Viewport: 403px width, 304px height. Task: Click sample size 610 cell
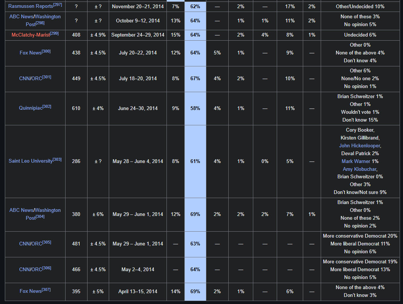[x=76, y=109]
